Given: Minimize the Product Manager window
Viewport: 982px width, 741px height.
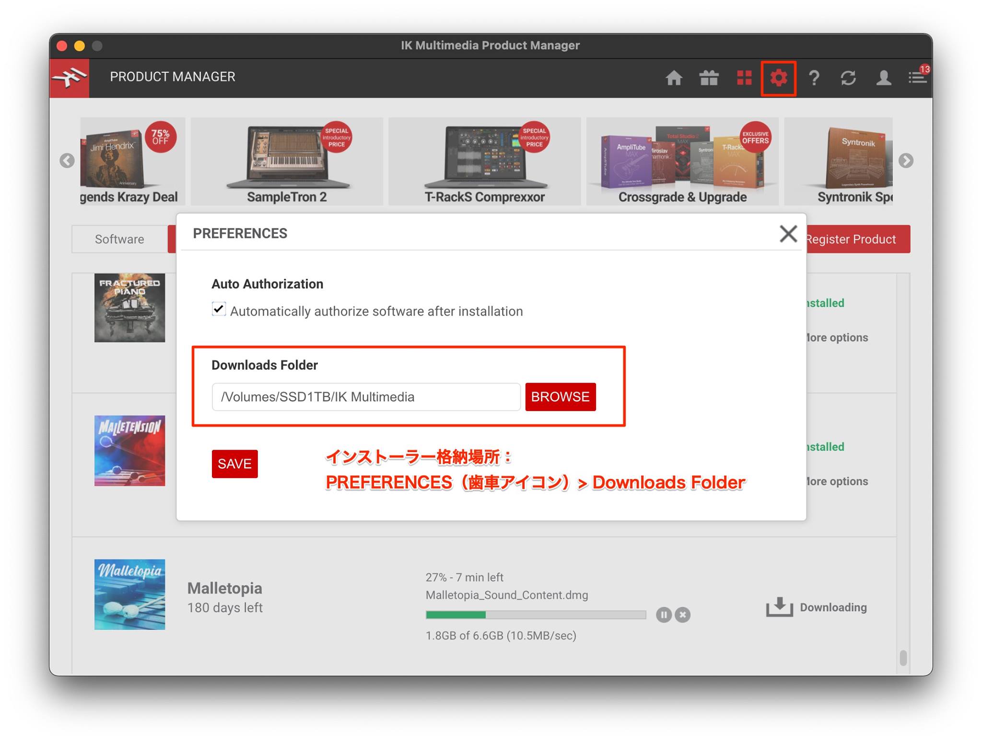Looking at the screenshot, I should pos(80,46).
